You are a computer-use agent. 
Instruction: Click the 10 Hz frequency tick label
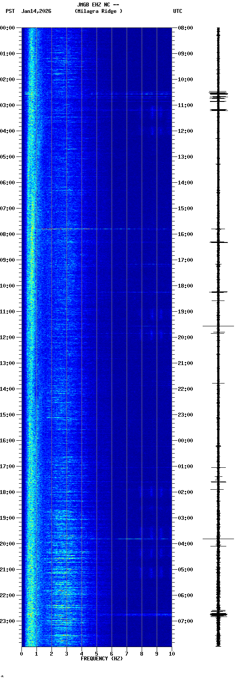[172, 654]
